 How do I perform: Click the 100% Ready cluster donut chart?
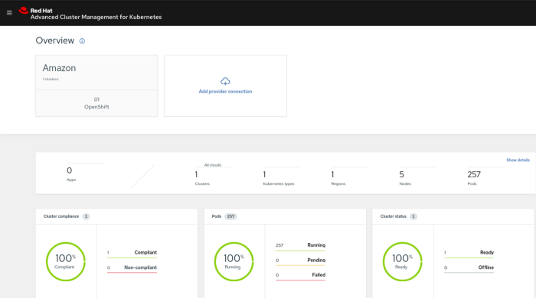coord(402,261)
